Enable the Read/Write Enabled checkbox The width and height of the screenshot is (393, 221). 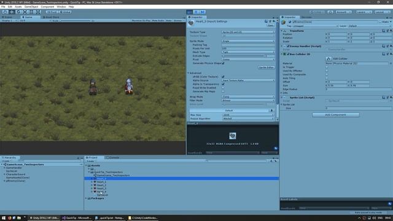pos(223,88)
